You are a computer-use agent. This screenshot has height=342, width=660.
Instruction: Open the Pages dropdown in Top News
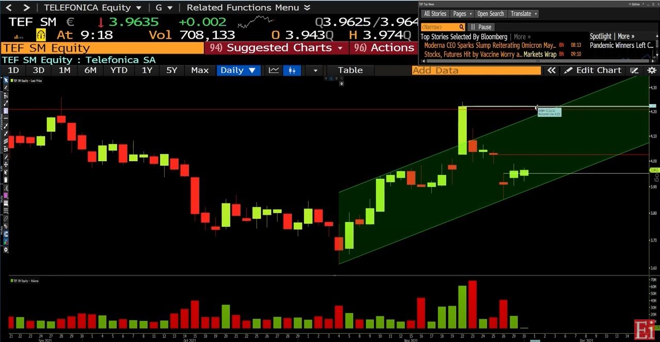(462, 14)
